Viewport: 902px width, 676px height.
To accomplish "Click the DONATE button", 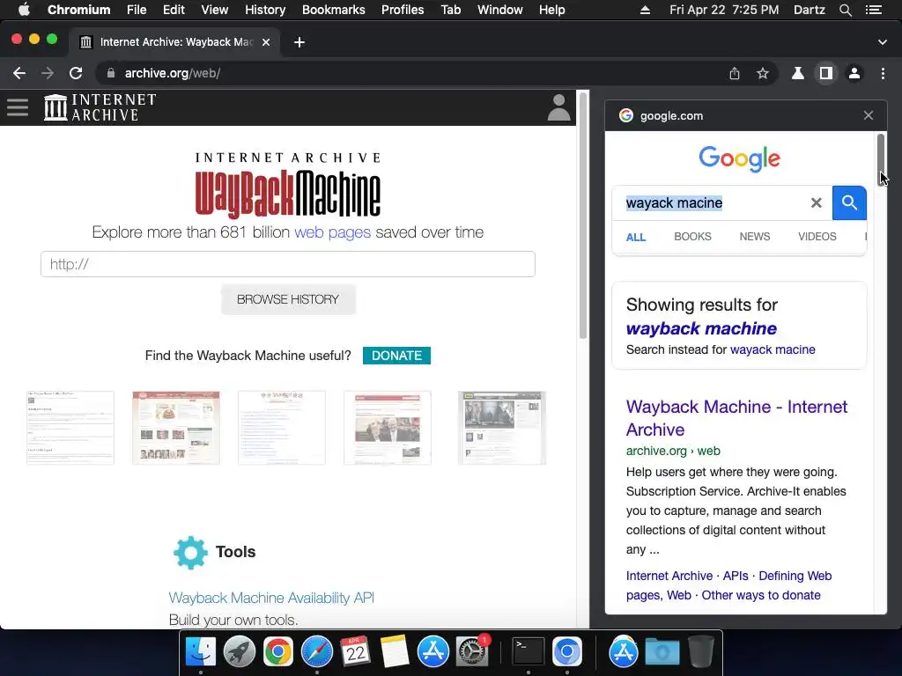I will click(396, 356).
